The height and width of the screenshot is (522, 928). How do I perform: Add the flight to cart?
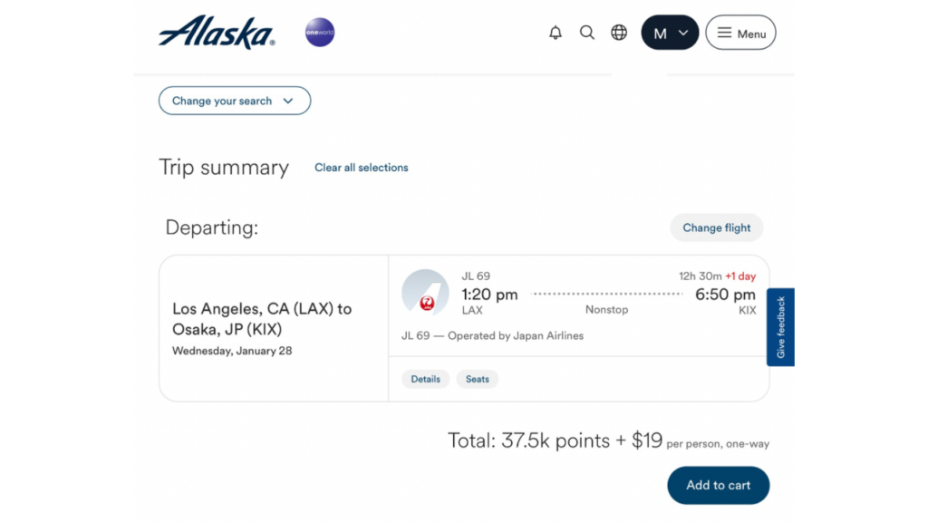pyautogui.click(x=719, y=485)
